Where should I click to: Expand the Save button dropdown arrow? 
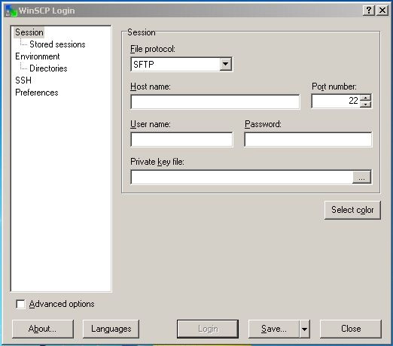[304, 329]
